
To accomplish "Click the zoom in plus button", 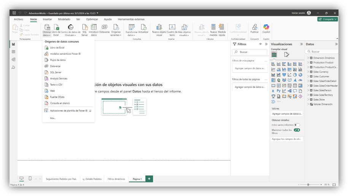I will click(x=321, y=185).
